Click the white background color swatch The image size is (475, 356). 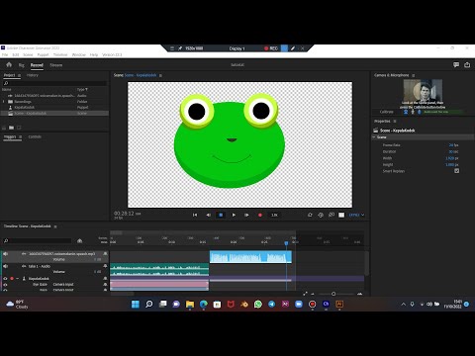(341, 215)
